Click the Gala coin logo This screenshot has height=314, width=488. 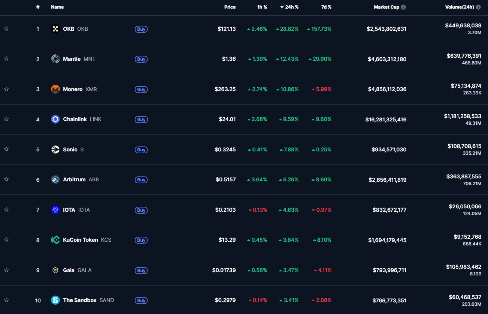coord(55,270)
